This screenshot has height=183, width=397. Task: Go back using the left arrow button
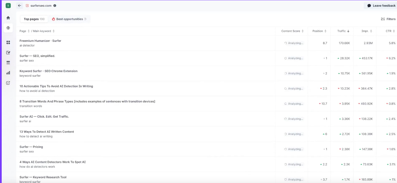pyautogui.click(x=19, y=6)
